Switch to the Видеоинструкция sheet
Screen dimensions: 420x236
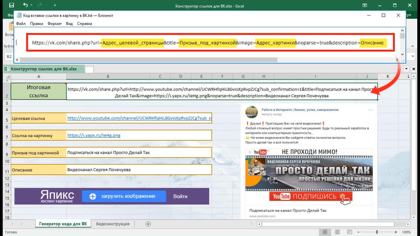click(x=113, y=224)
